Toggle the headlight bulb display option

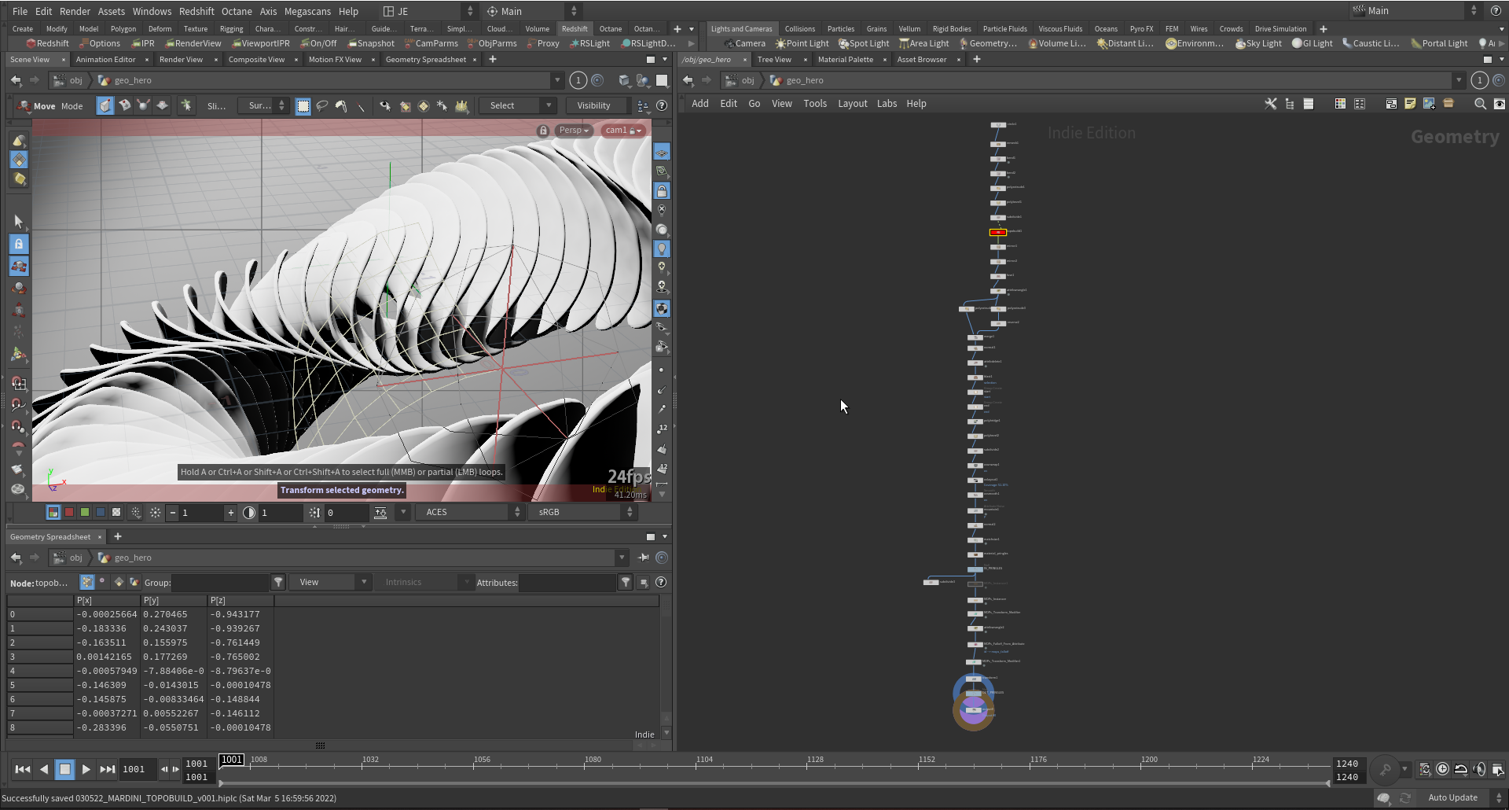[662, 249]
